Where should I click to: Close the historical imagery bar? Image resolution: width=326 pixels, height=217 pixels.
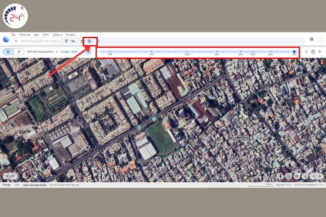320,52
